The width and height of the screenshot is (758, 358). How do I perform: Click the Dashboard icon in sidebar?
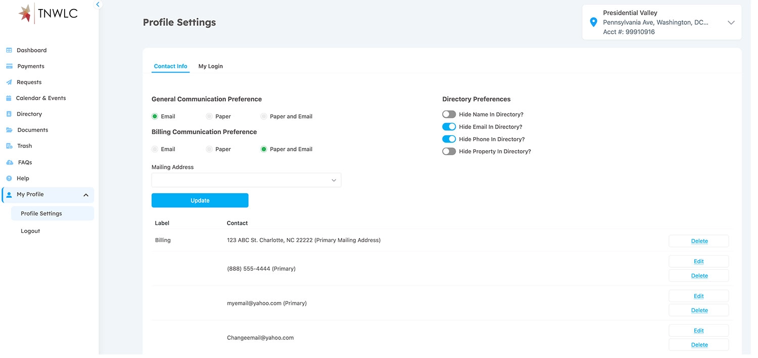9,50
